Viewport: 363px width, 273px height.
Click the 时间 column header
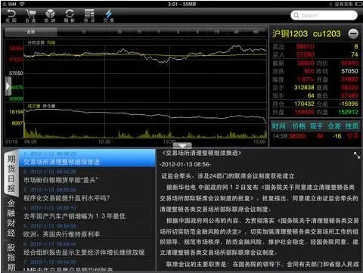pos(278,126)
